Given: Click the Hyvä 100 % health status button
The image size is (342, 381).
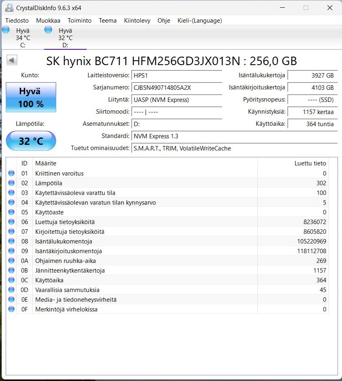Looking at the screenshot, I should click(31, 97).
